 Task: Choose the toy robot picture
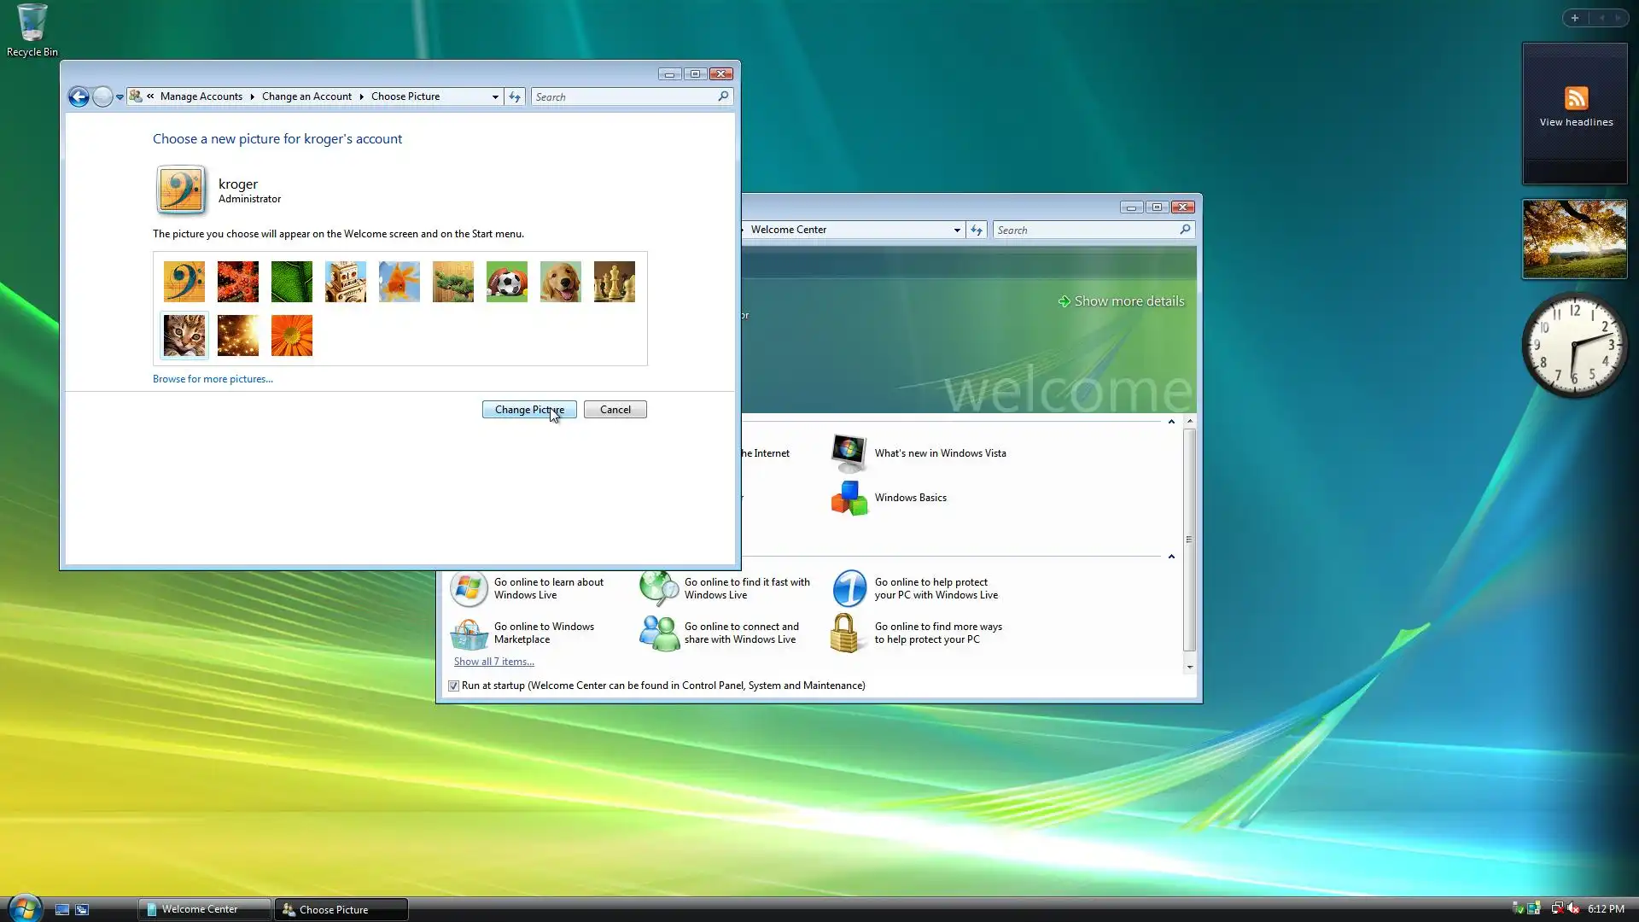tap(345, 282)
